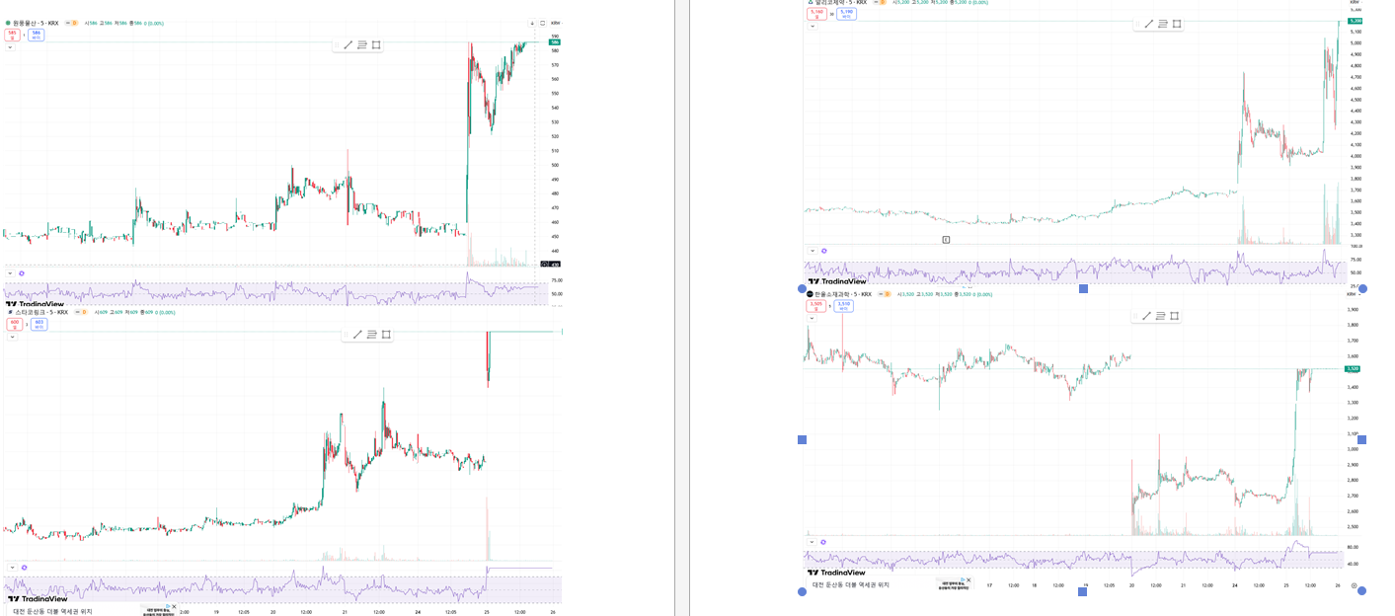Click the red 3,505 sell button

pyautogui.click(x=815, y=306)
